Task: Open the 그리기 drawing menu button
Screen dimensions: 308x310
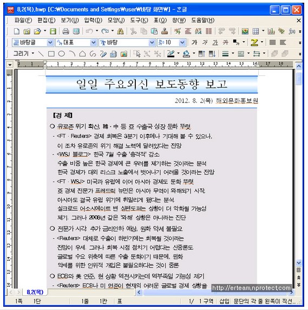Action: [23, 54]
